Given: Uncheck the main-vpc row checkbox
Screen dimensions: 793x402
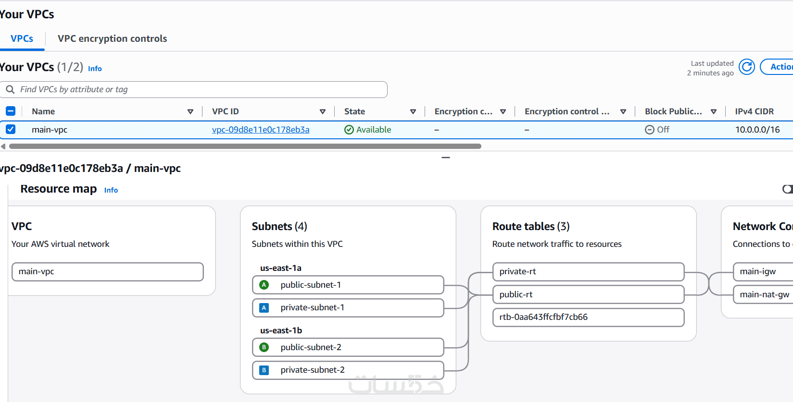Looking at the screenshot, I should (11, 129).
